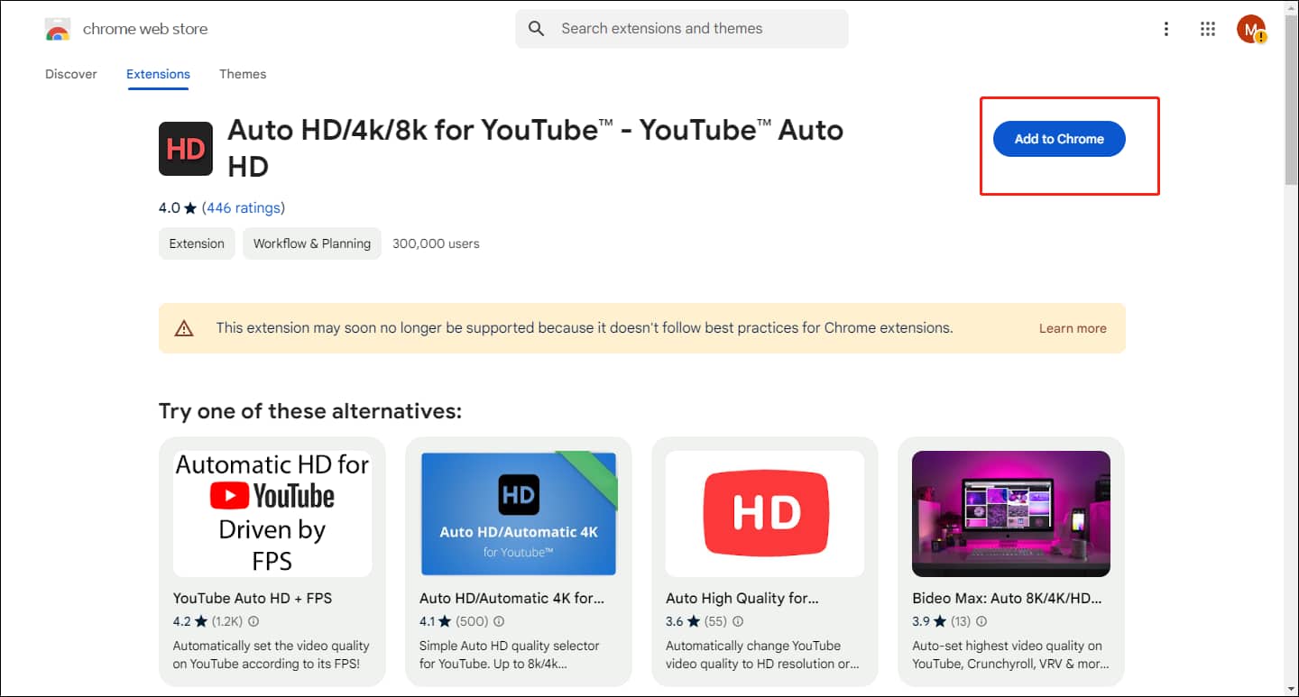
Task: Click the Extension chip
Action: (197, 243)
